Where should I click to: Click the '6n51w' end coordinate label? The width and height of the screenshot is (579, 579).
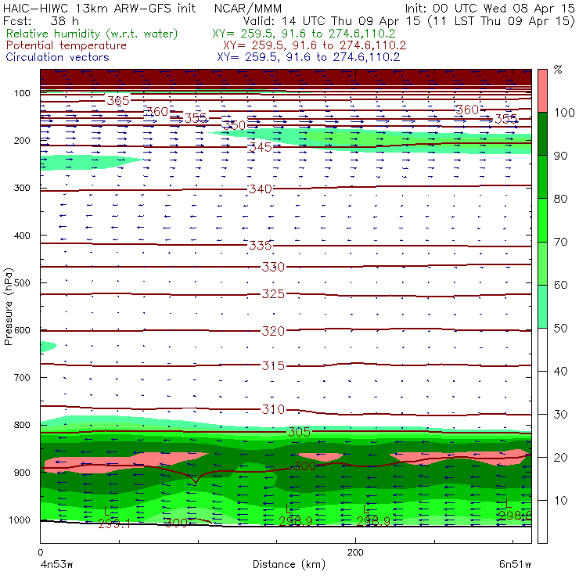pos(515,564)
